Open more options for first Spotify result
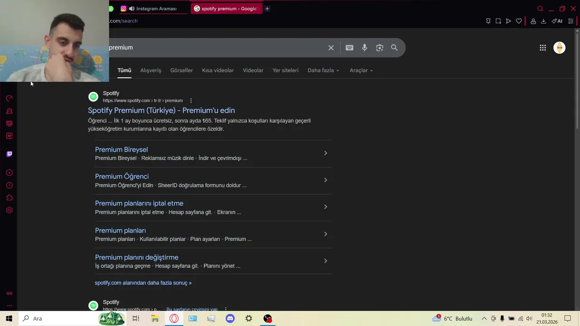 coord(191,101)
